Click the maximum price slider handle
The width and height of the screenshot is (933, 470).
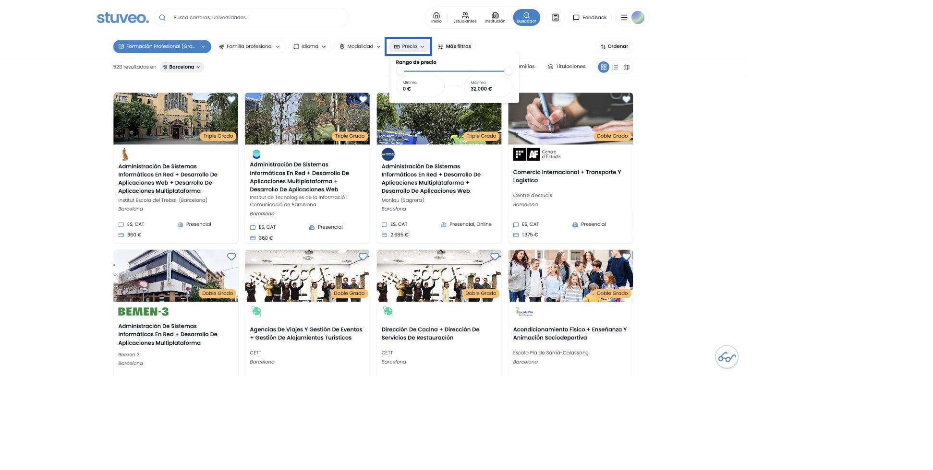(508, 71)
